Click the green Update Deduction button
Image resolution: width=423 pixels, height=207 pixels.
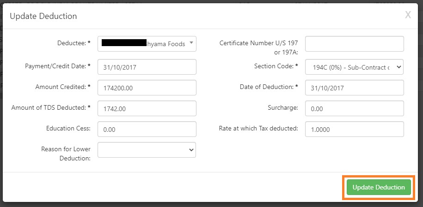click(379, 187)
